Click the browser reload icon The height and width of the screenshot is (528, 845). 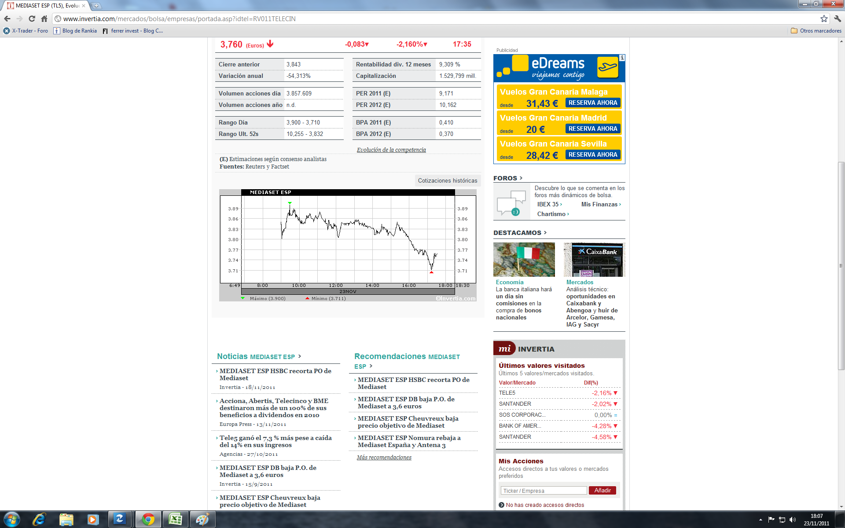[x=32, y=18]
